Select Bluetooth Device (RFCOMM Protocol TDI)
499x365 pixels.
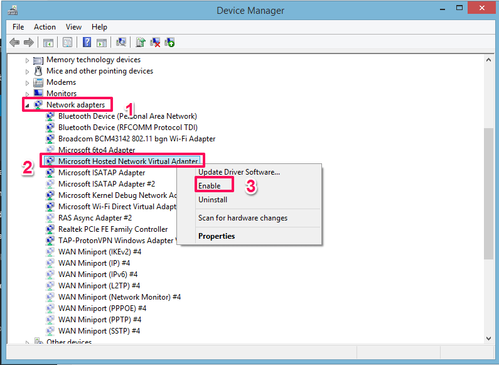click(128, 128)
